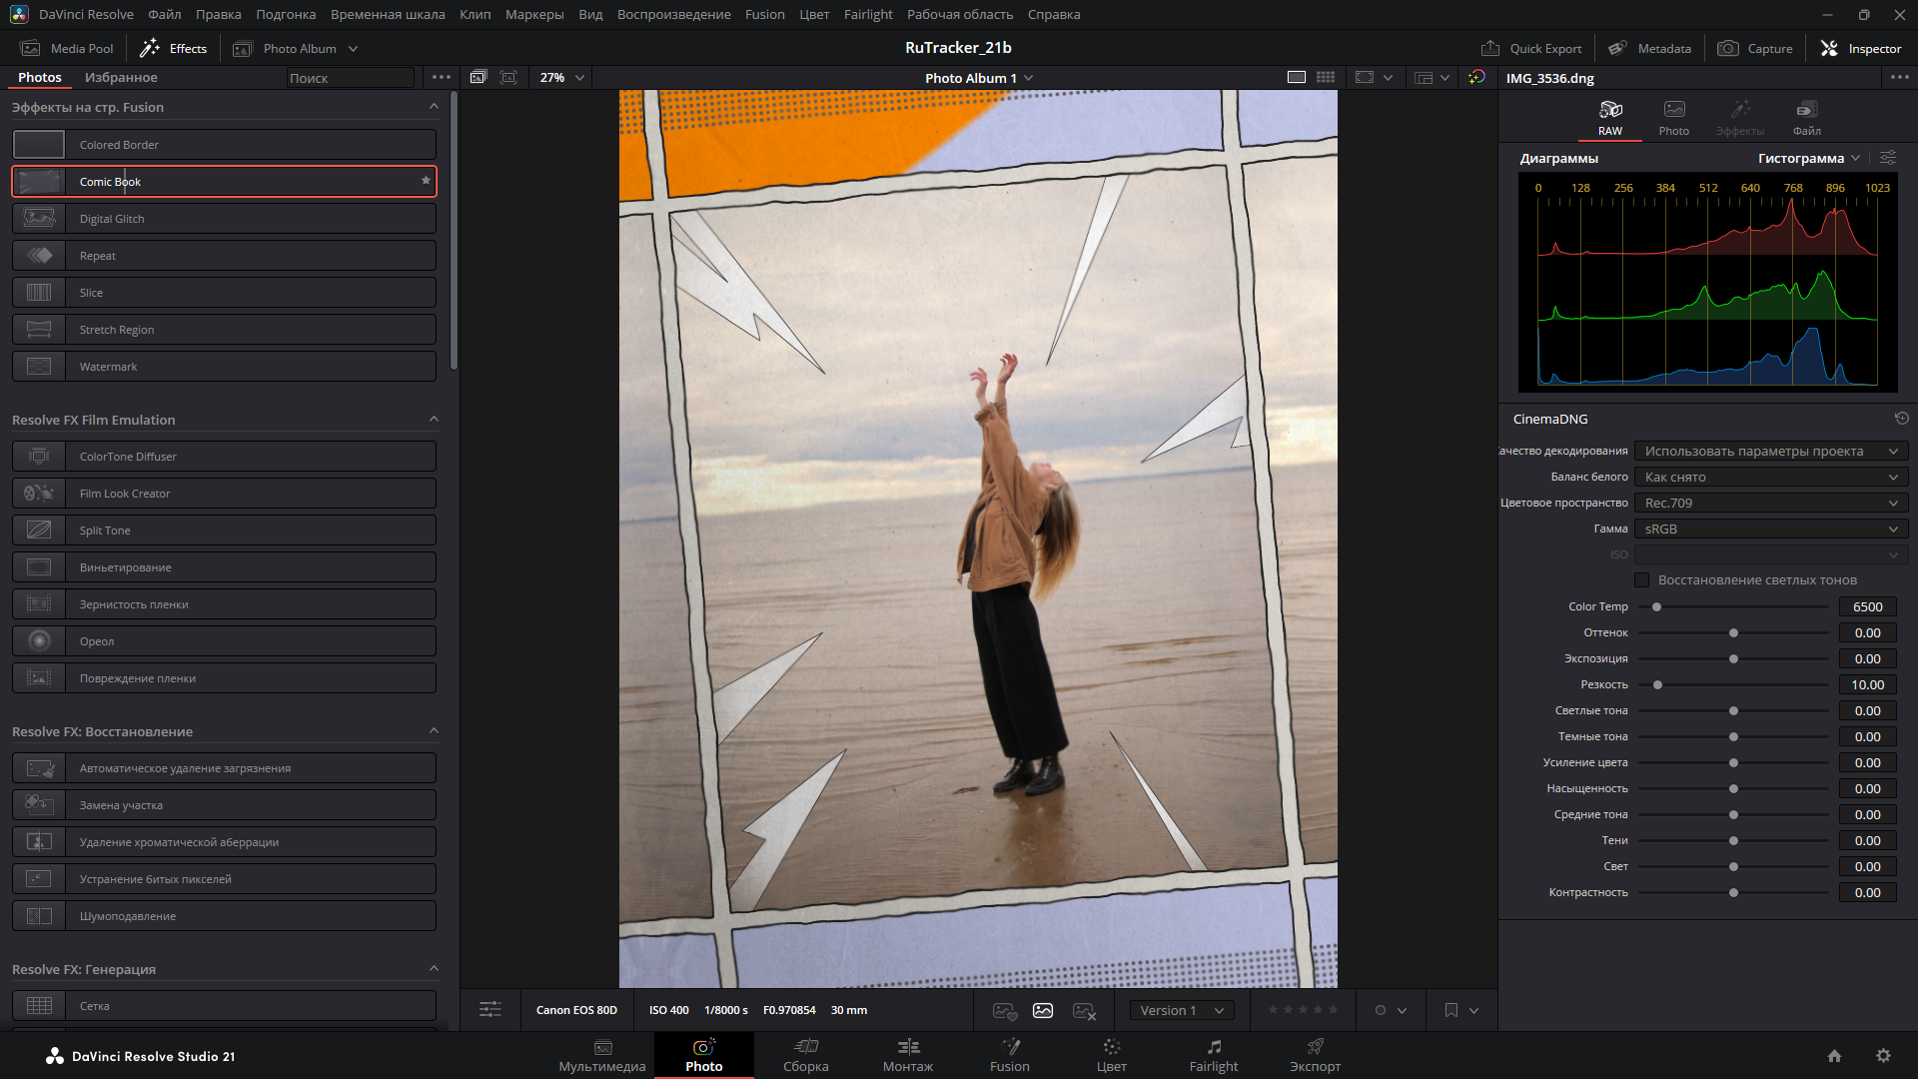Viewport: 1918px width, 1079px height.
Task: Open the inspector options menu
Action: coord(1899,77)
